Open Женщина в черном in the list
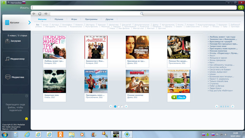Viewport: 245px width, 138px height. (x=218, y=58)
